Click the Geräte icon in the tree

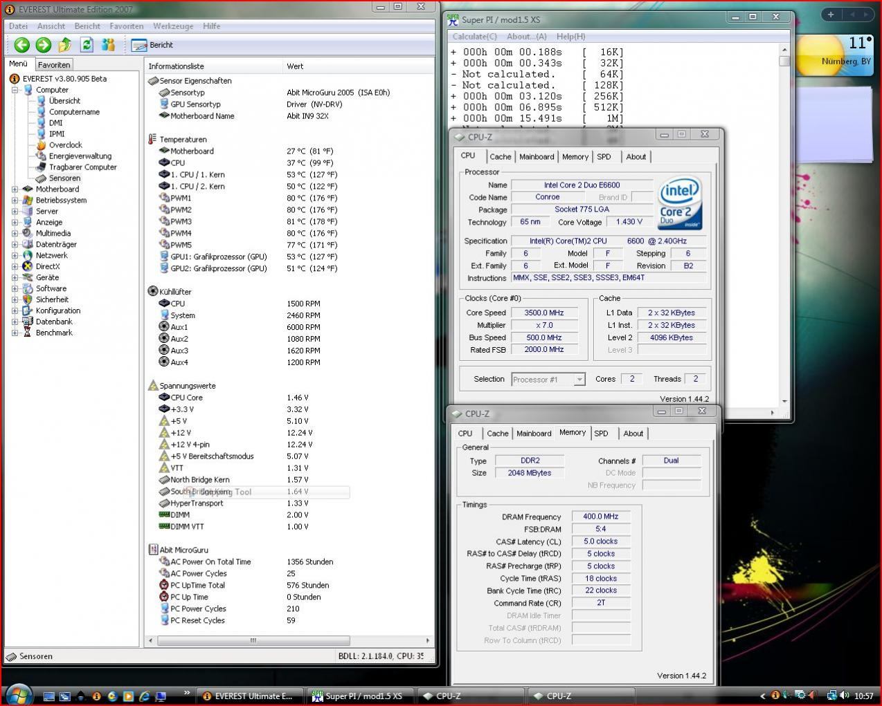(28, 278)
